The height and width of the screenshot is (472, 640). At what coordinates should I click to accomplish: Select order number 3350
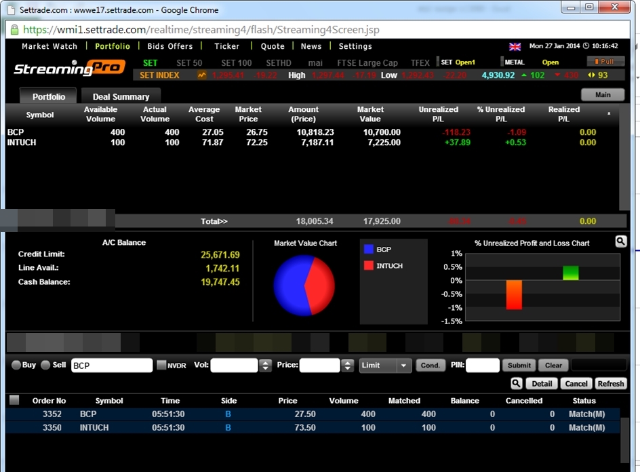point(313,427)
